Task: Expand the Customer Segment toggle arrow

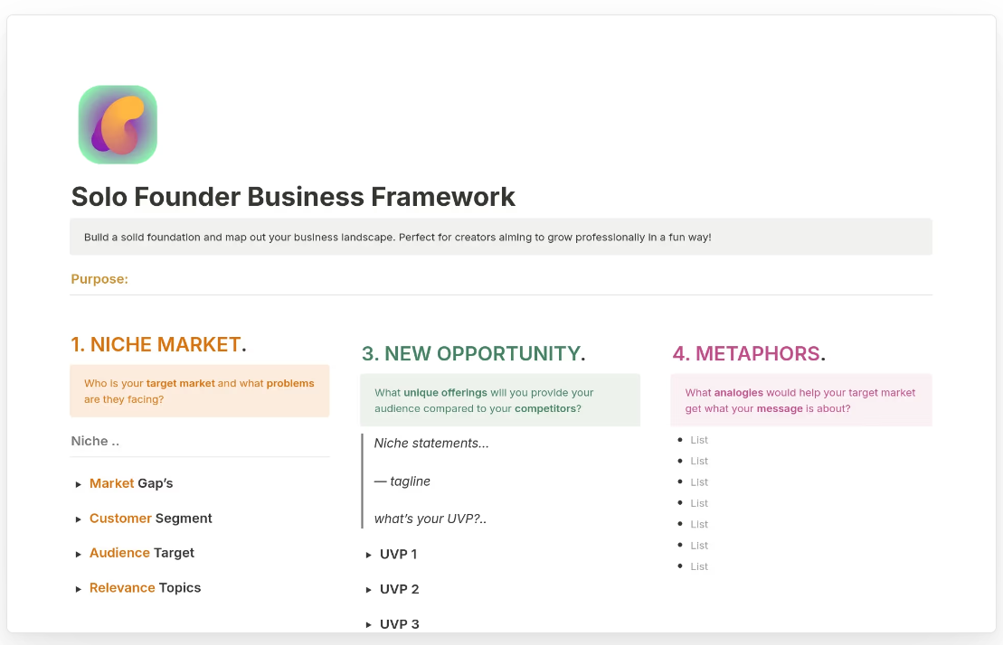Action: tap(79, 519)
